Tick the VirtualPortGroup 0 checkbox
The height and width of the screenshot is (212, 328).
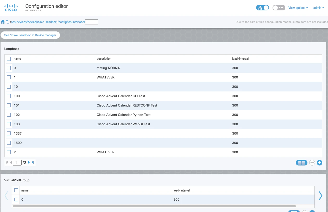coord(16,200)
